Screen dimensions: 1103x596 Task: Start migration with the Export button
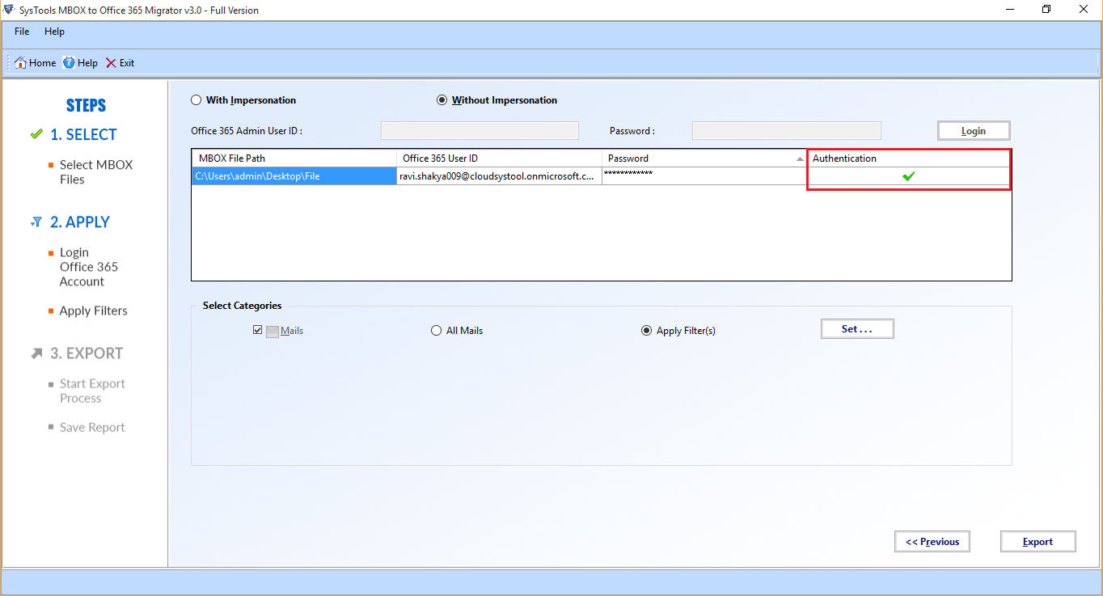(x=1037, y=542)
